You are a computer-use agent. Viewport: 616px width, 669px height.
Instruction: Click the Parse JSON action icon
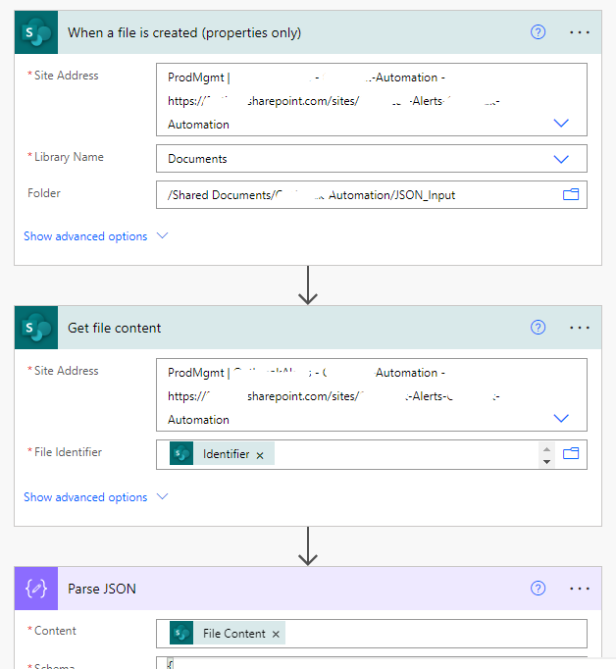point(37,589)
